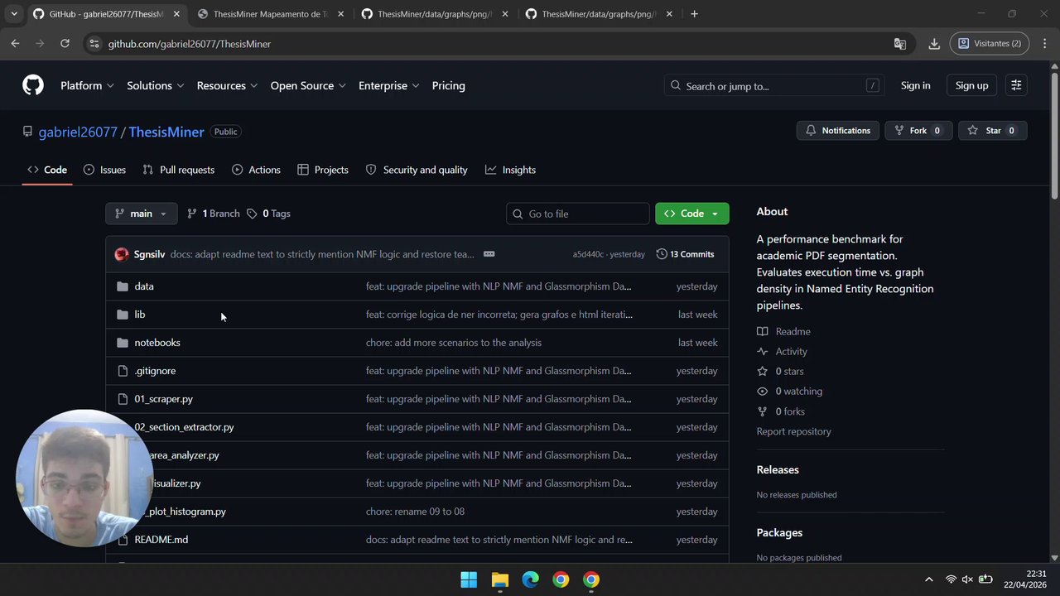1060x596 pixels.
Task: View the 0 watching link
Action: point(790,392)
